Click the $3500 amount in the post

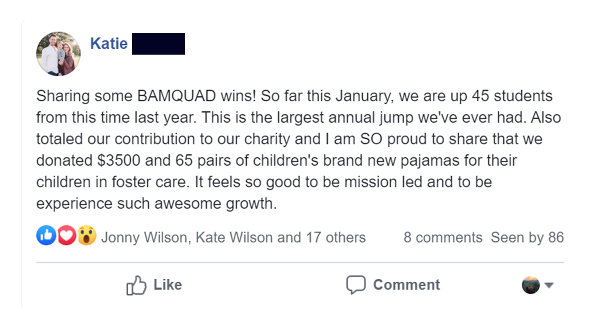click(119, 160)
